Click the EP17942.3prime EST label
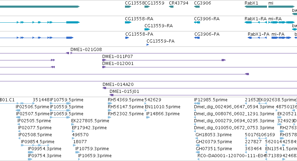The height and width of the screenshot is (161, 297). point(89,128)
